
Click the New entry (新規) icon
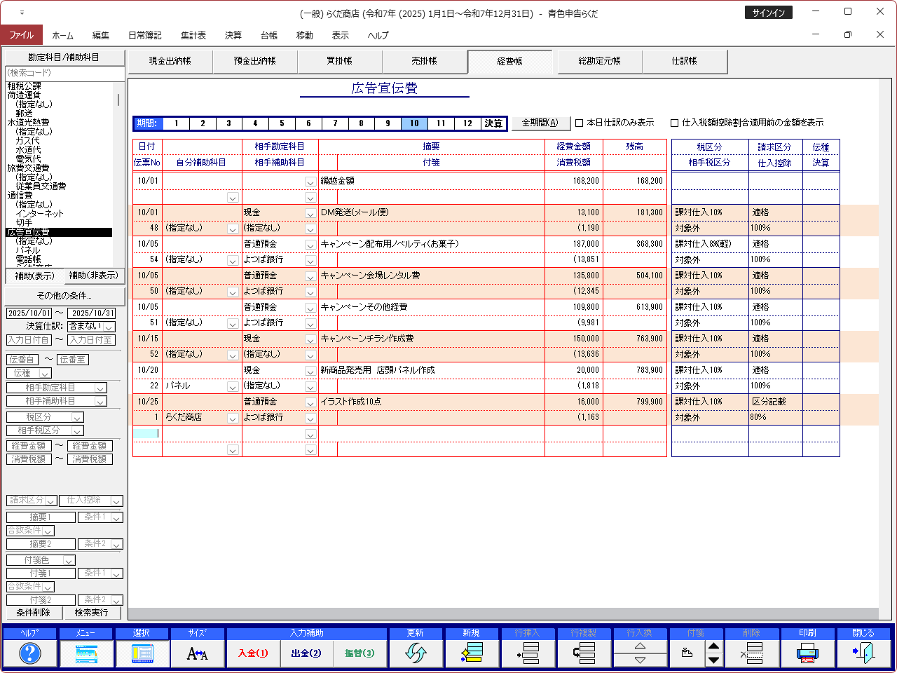[472, 653]
